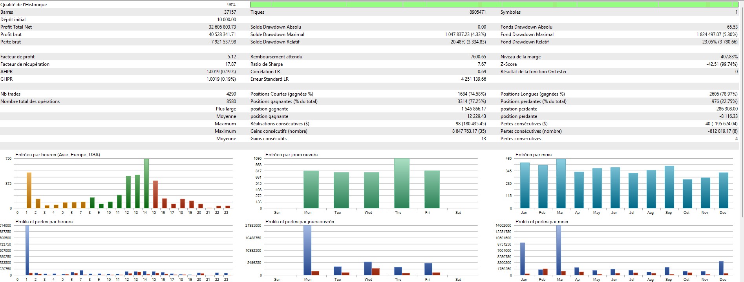Click the "Nb trades" label
744x282 pixels.
10,94
